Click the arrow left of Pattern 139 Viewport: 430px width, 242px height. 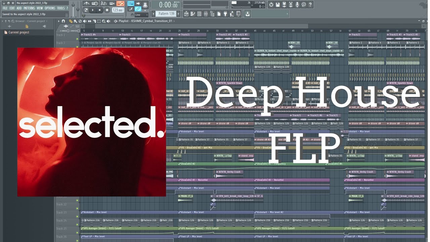pos(153,14)
